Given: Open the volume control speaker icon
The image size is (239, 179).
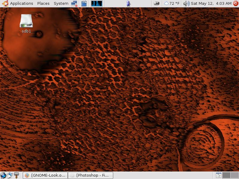Looking at the screenshot, I should click(186, 4).
